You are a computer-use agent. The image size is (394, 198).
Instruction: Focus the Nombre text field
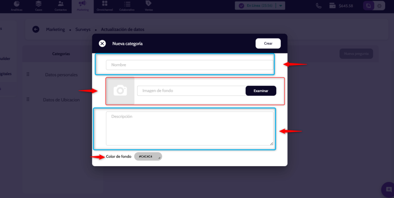click(x=189, y=65)
